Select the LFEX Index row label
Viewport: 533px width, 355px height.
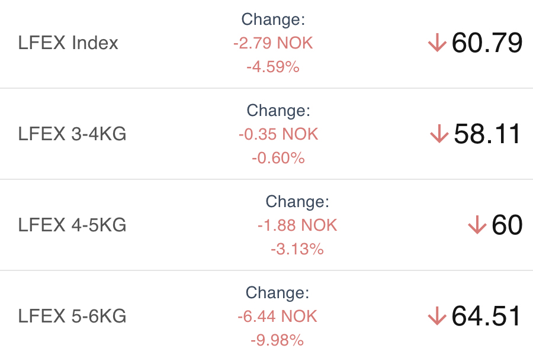(68, 43)
